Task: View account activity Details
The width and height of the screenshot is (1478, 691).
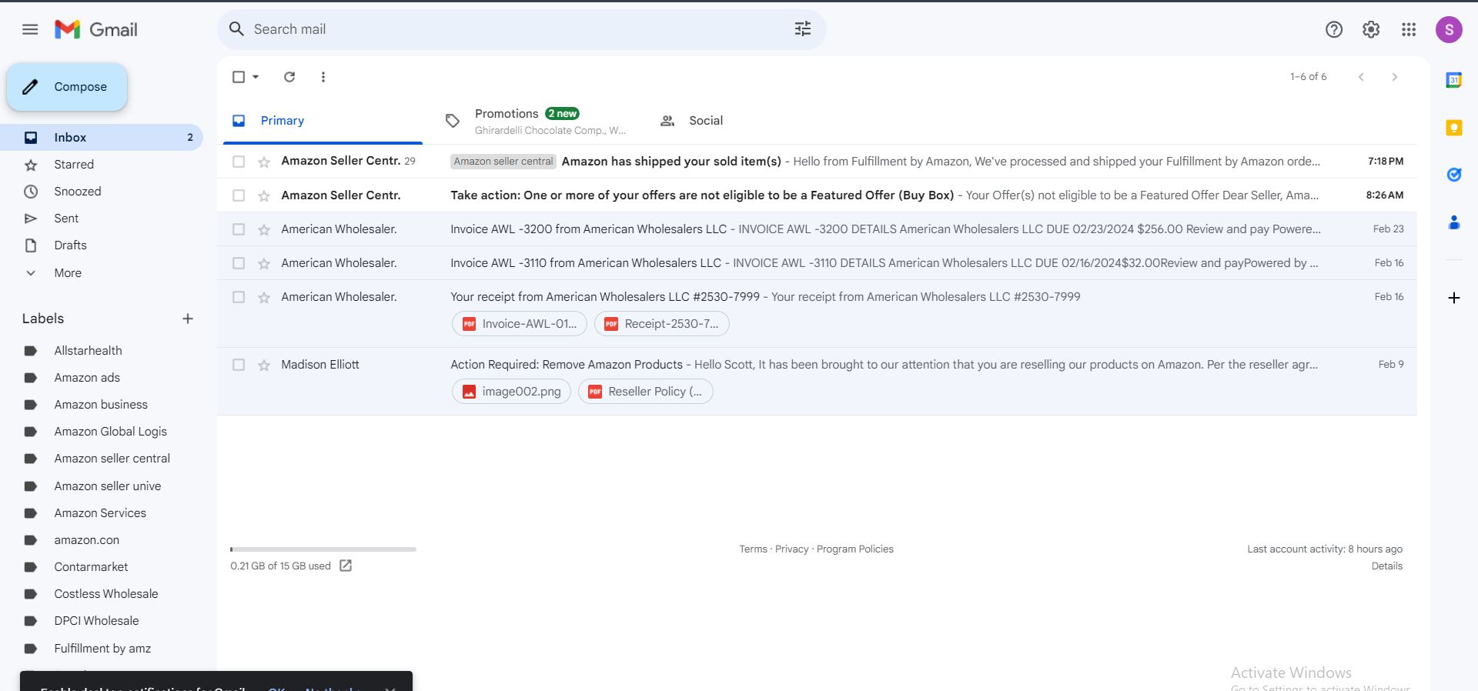Action: (1386, 566)
